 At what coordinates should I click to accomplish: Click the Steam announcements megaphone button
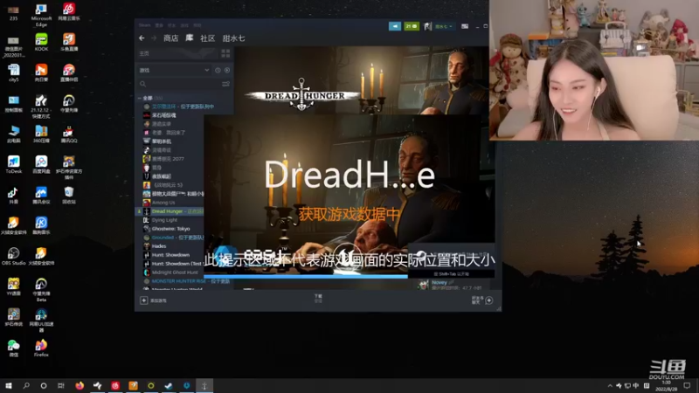pyautogui.click(x=395, y=26)
